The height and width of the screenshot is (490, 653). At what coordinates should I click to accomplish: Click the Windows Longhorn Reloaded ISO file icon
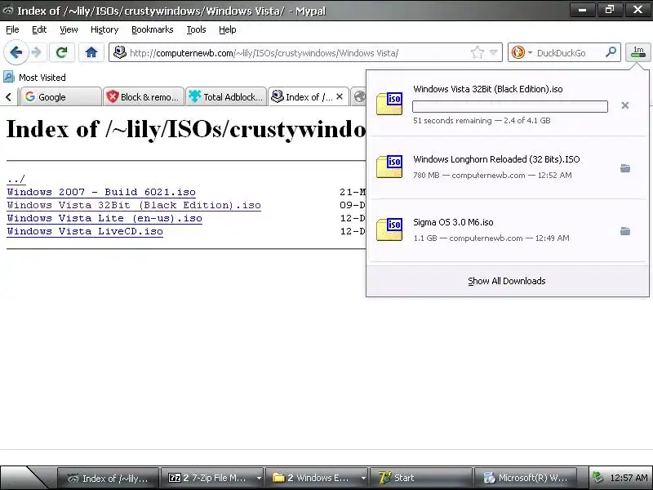[x=389, y=167]
